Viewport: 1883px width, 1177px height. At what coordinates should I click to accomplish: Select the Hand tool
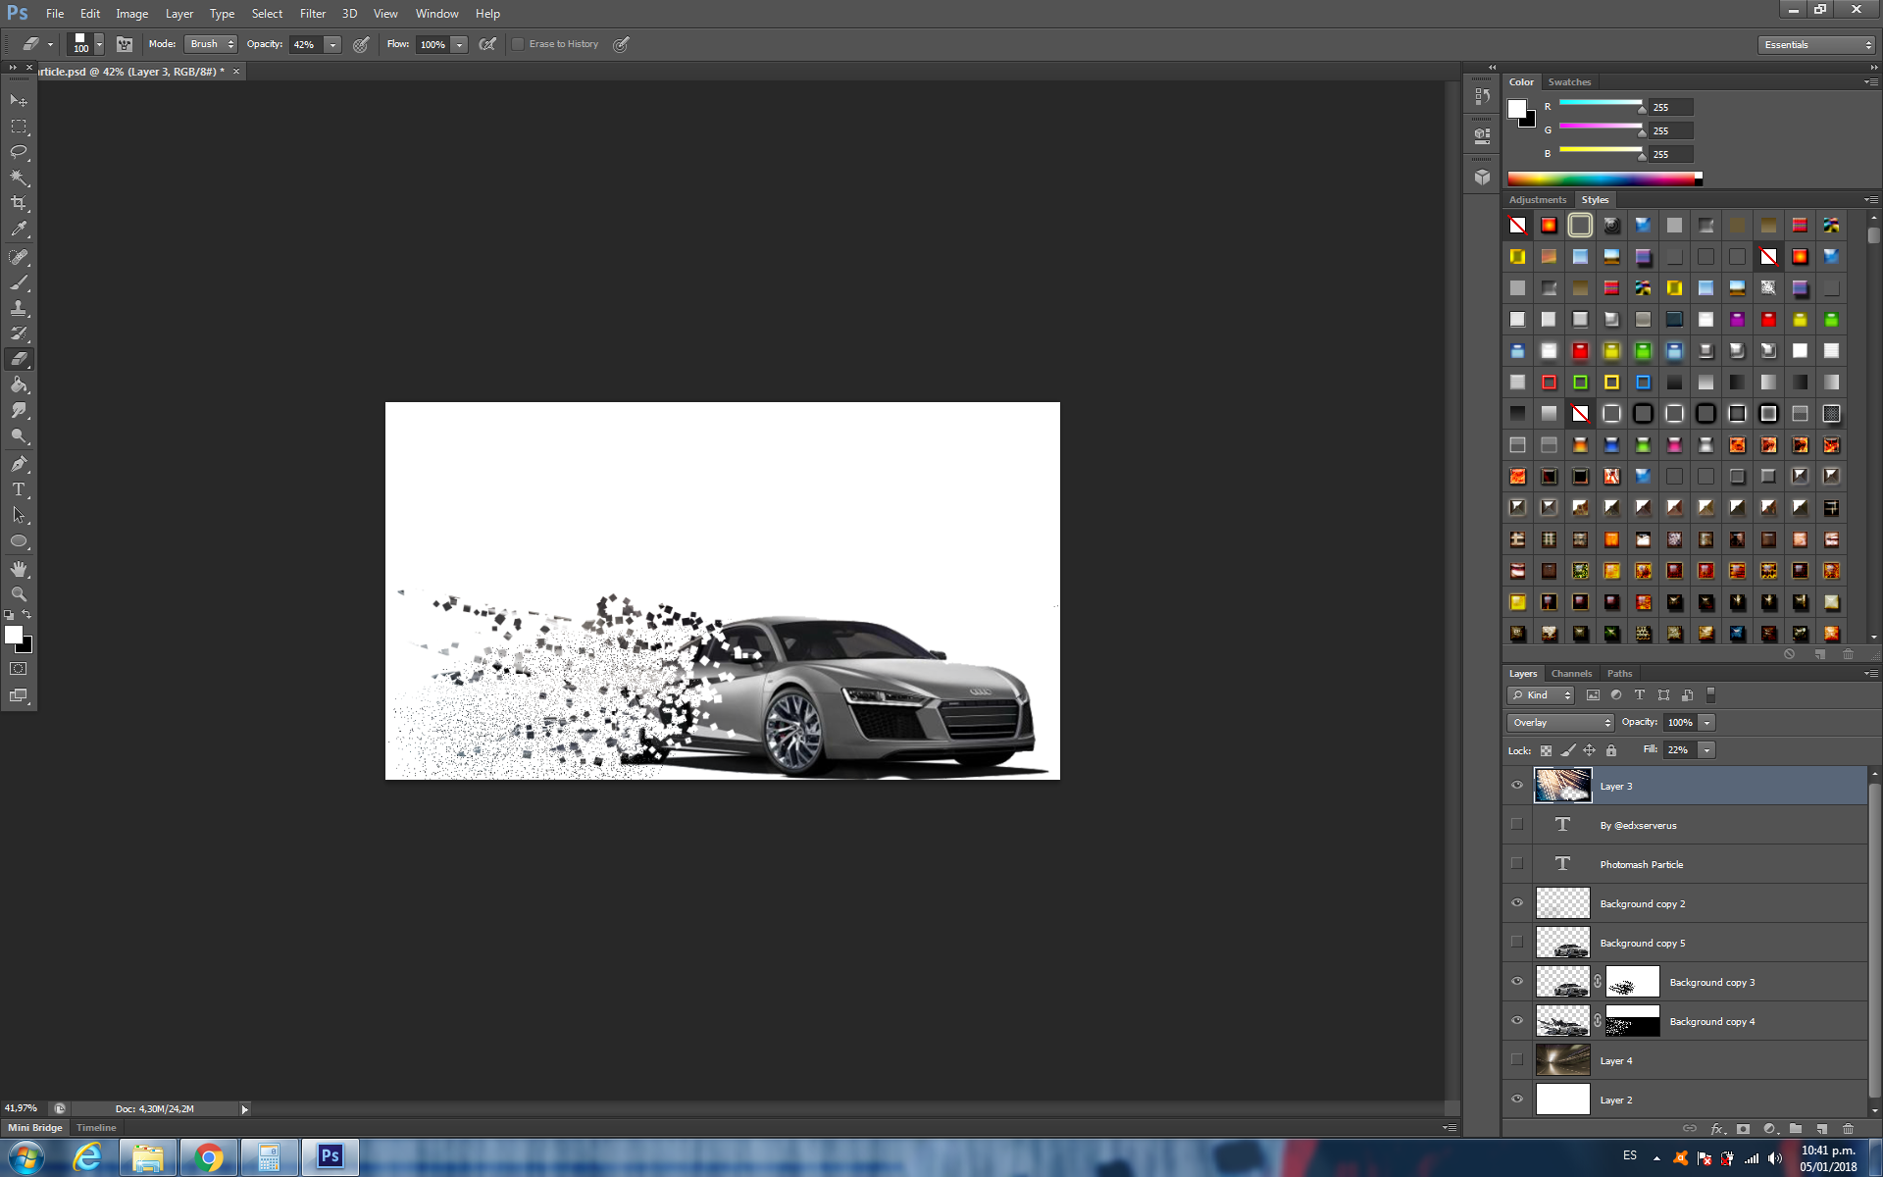click(19, 569)
